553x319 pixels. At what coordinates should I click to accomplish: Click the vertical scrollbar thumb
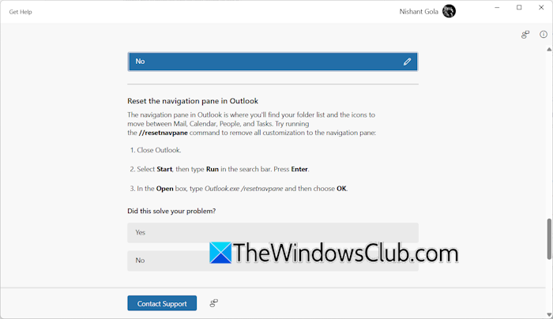[549, 239]
